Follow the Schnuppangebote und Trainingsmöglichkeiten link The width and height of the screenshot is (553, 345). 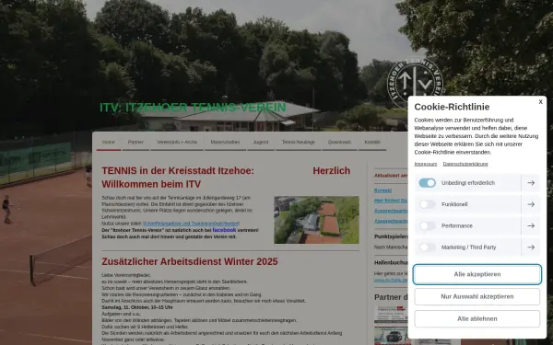191,224
